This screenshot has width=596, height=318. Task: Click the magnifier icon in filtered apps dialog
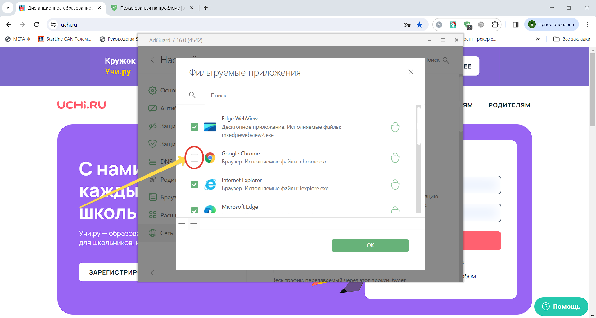pyautogui.click(x=192, y=95)
